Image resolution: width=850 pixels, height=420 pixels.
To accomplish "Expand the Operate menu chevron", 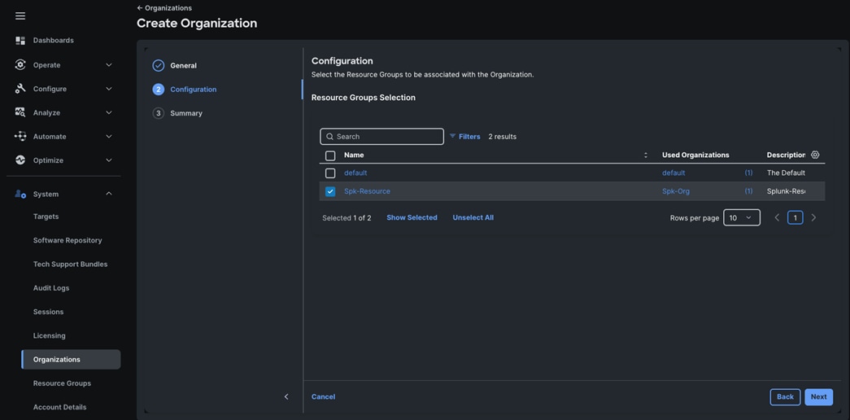I will coord(108,65).
